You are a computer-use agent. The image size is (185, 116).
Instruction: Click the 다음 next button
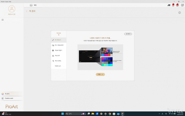100,74
